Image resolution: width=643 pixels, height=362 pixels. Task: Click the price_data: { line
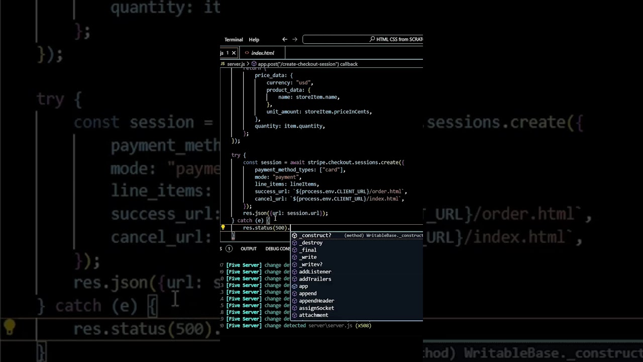coord(274,75)
